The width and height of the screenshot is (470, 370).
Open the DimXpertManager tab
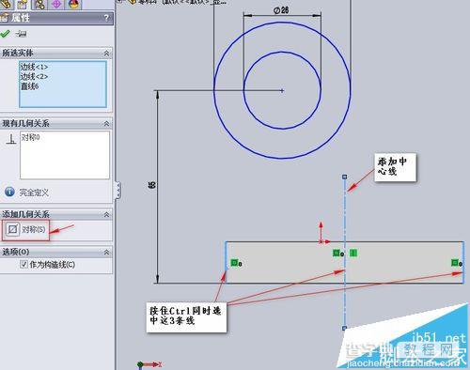[x=56, y=5]
